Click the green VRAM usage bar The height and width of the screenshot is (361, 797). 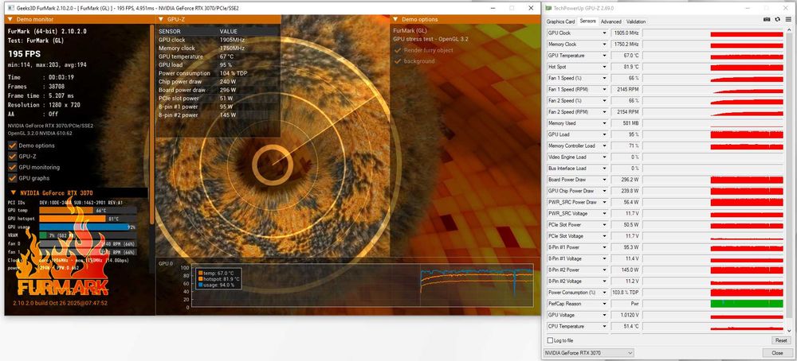coord(43,235)
